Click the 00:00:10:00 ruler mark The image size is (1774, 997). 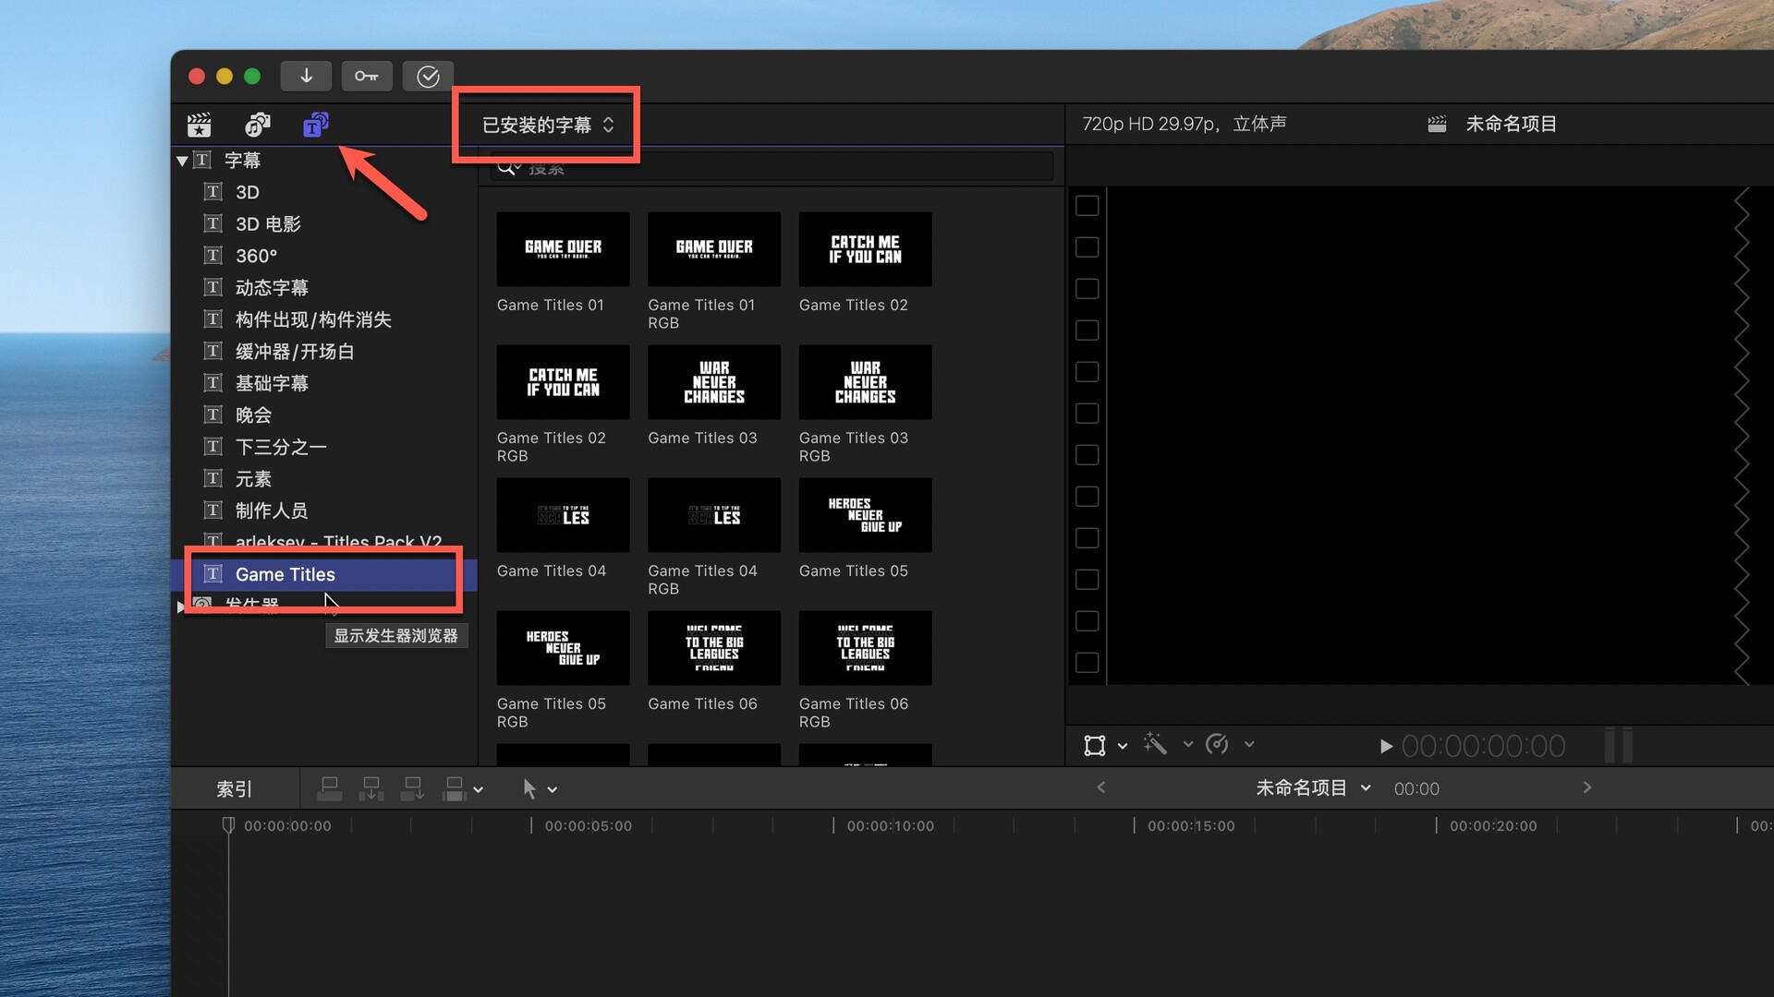(890, 826)
